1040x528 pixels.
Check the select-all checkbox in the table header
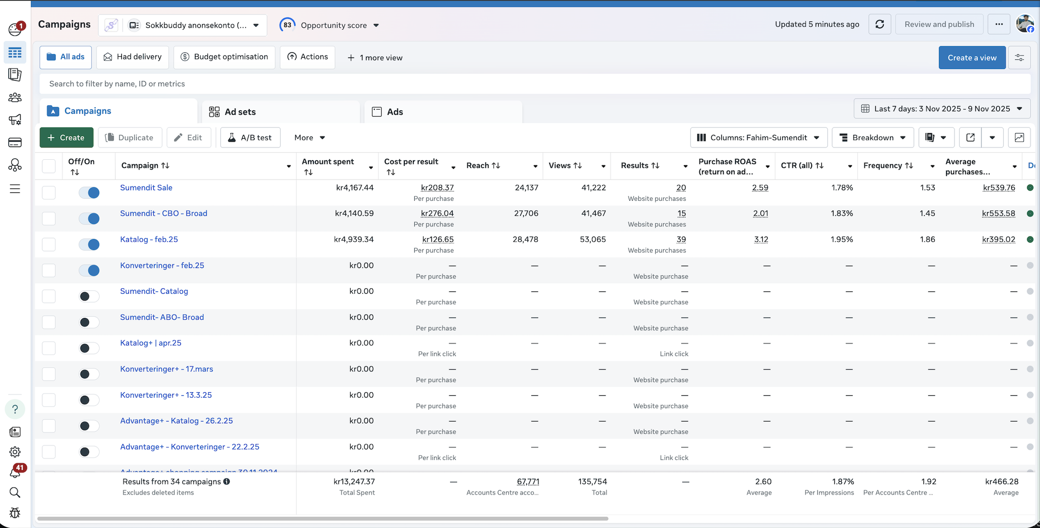pos(48,166)
